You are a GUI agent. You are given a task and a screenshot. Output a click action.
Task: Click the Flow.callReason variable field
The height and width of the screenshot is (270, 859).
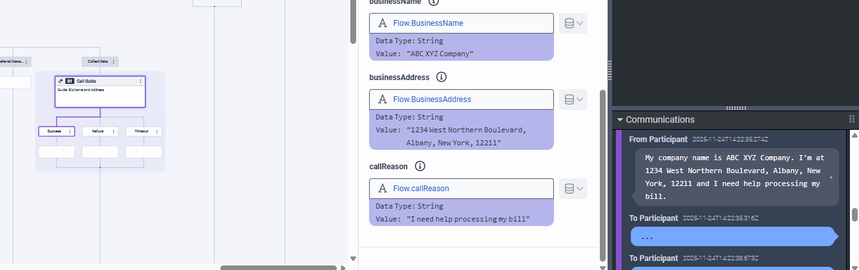461,189
